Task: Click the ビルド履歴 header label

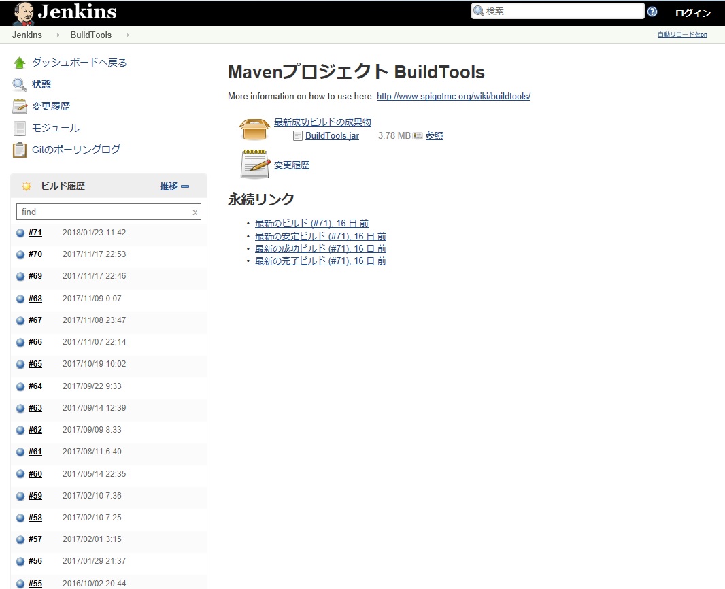Action: click(x=63, y=186)
